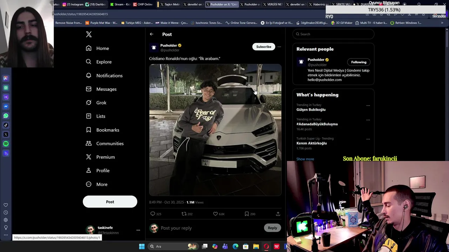Open Purple Mat Wax bookmark
Viewport: 449px width, 252px height.
[x=101, y=23]
